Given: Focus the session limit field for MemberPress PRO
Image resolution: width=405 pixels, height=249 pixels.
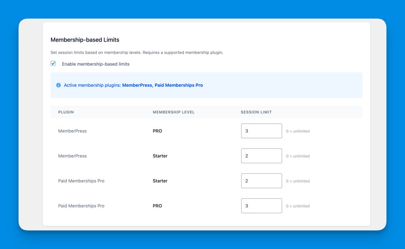Looking at the screenshot, I should tap(261, 131).
